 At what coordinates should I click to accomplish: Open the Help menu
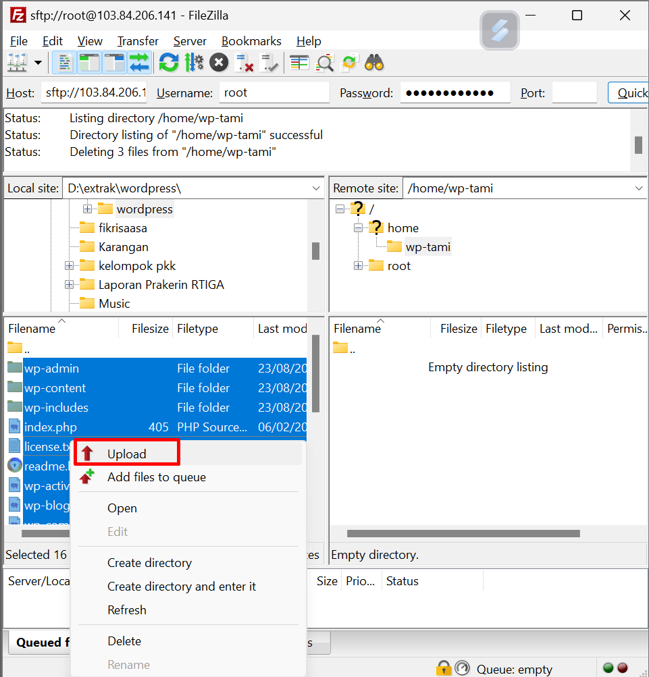click(309, 41)
